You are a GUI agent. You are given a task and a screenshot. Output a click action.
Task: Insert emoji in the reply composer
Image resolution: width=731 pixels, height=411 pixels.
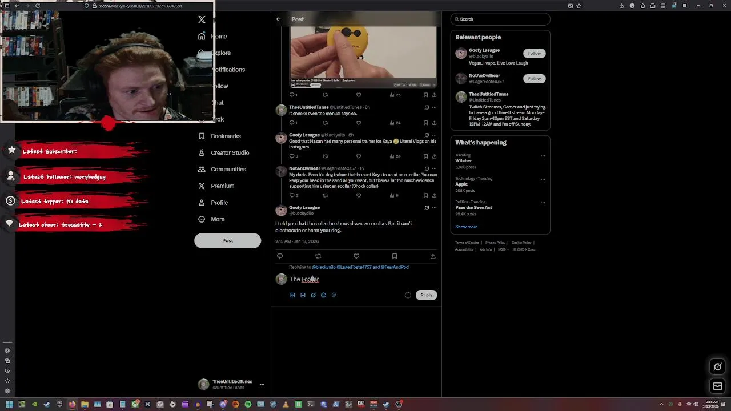pyautogui.click(x=323, y=295)
